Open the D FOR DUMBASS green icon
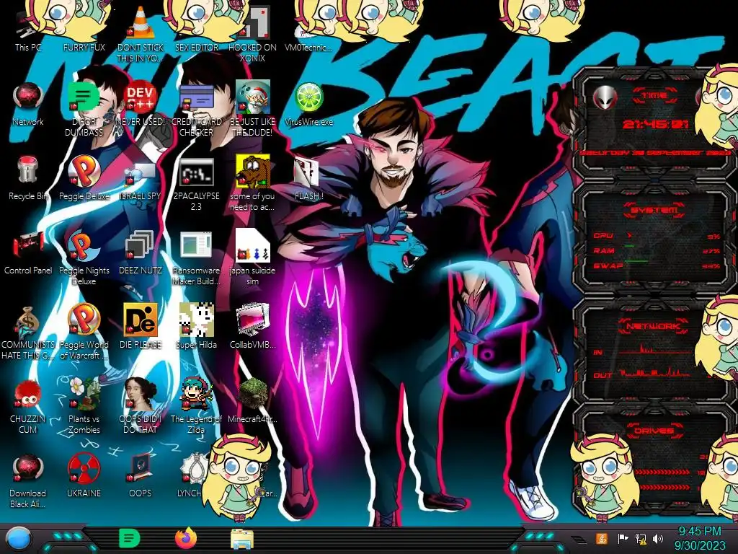The width and height of the screenshot is (738, 554). [84, 110]
